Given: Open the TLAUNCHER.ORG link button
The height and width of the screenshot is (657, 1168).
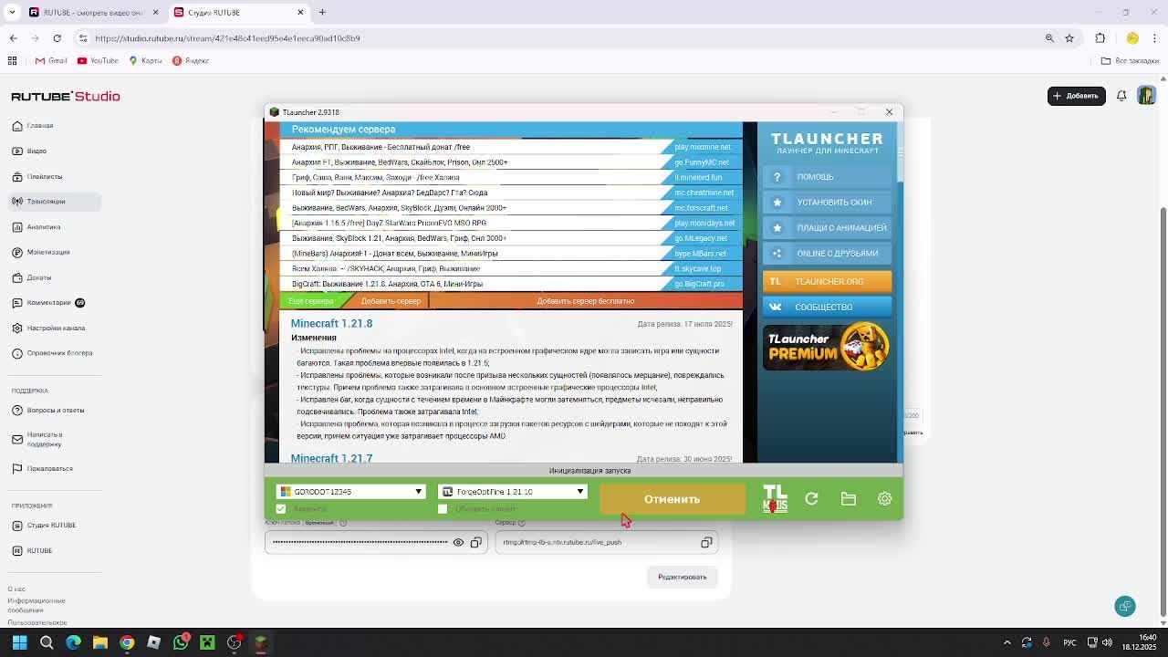Looking at the screenshot, I should (x=827, y=282).
